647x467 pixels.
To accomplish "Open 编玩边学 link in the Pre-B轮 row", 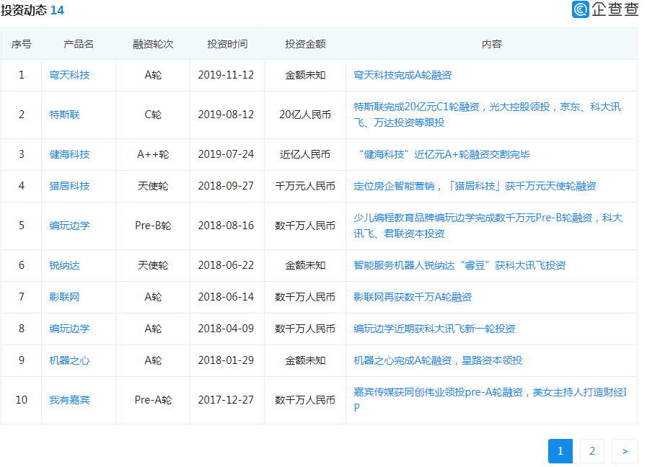I will coord(69,226).
